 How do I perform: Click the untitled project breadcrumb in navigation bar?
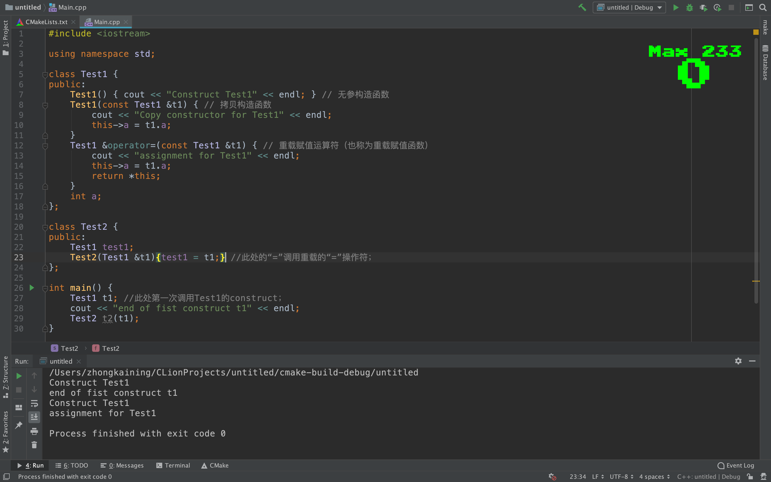[x=23, y=7]
